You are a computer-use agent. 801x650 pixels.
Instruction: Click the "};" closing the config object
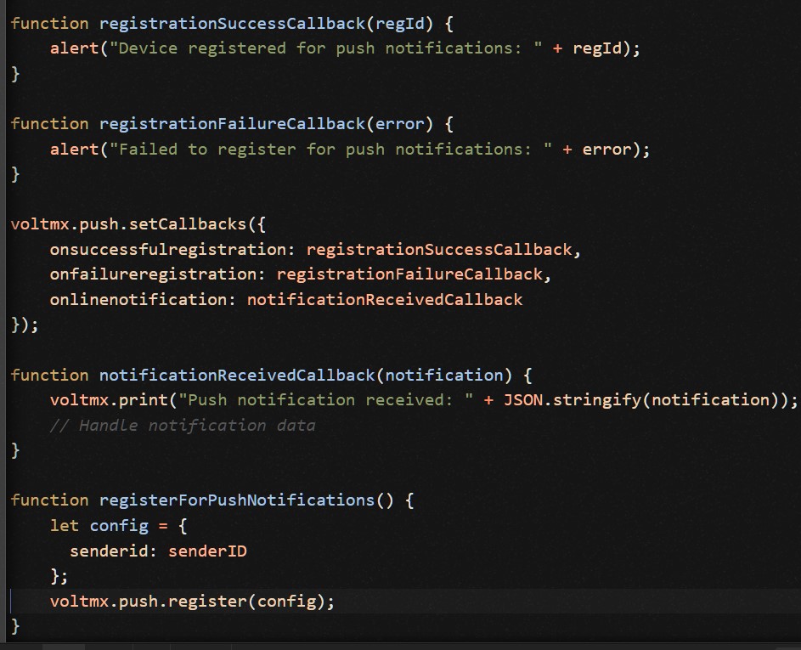pos(59,576)
